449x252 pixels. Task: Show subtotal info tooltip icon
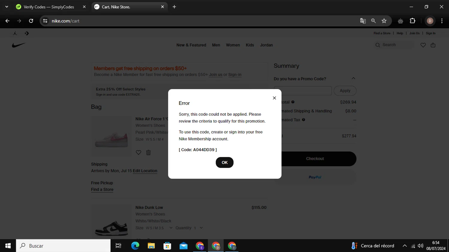tap(293, 102)
